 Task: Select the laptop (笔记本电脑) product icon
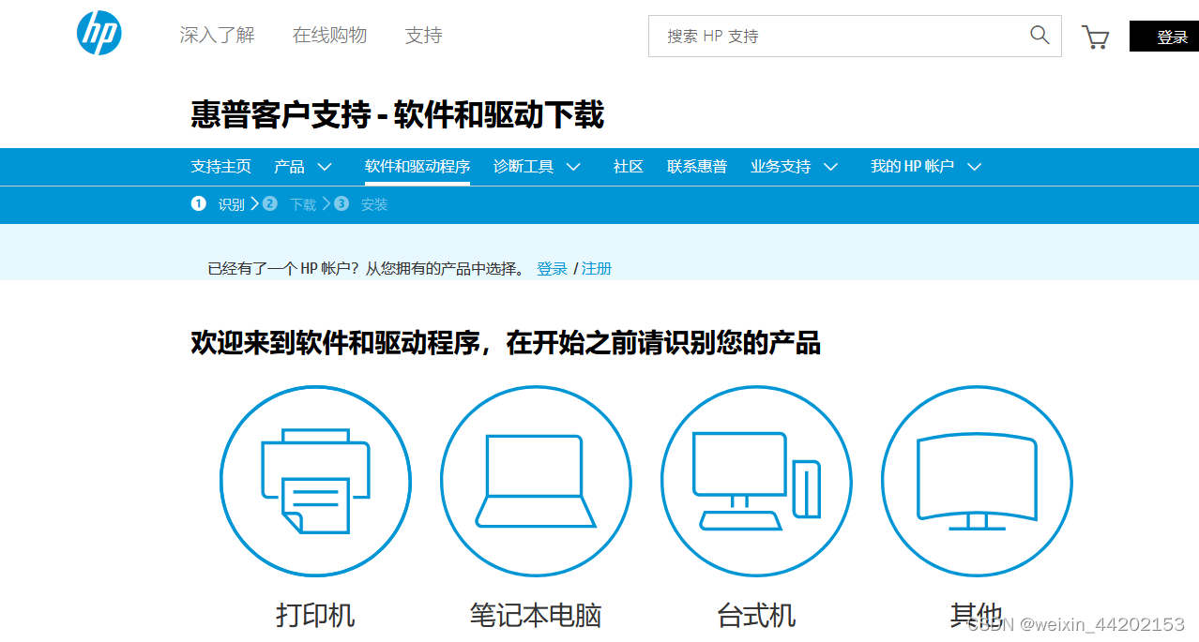[536, 482]
